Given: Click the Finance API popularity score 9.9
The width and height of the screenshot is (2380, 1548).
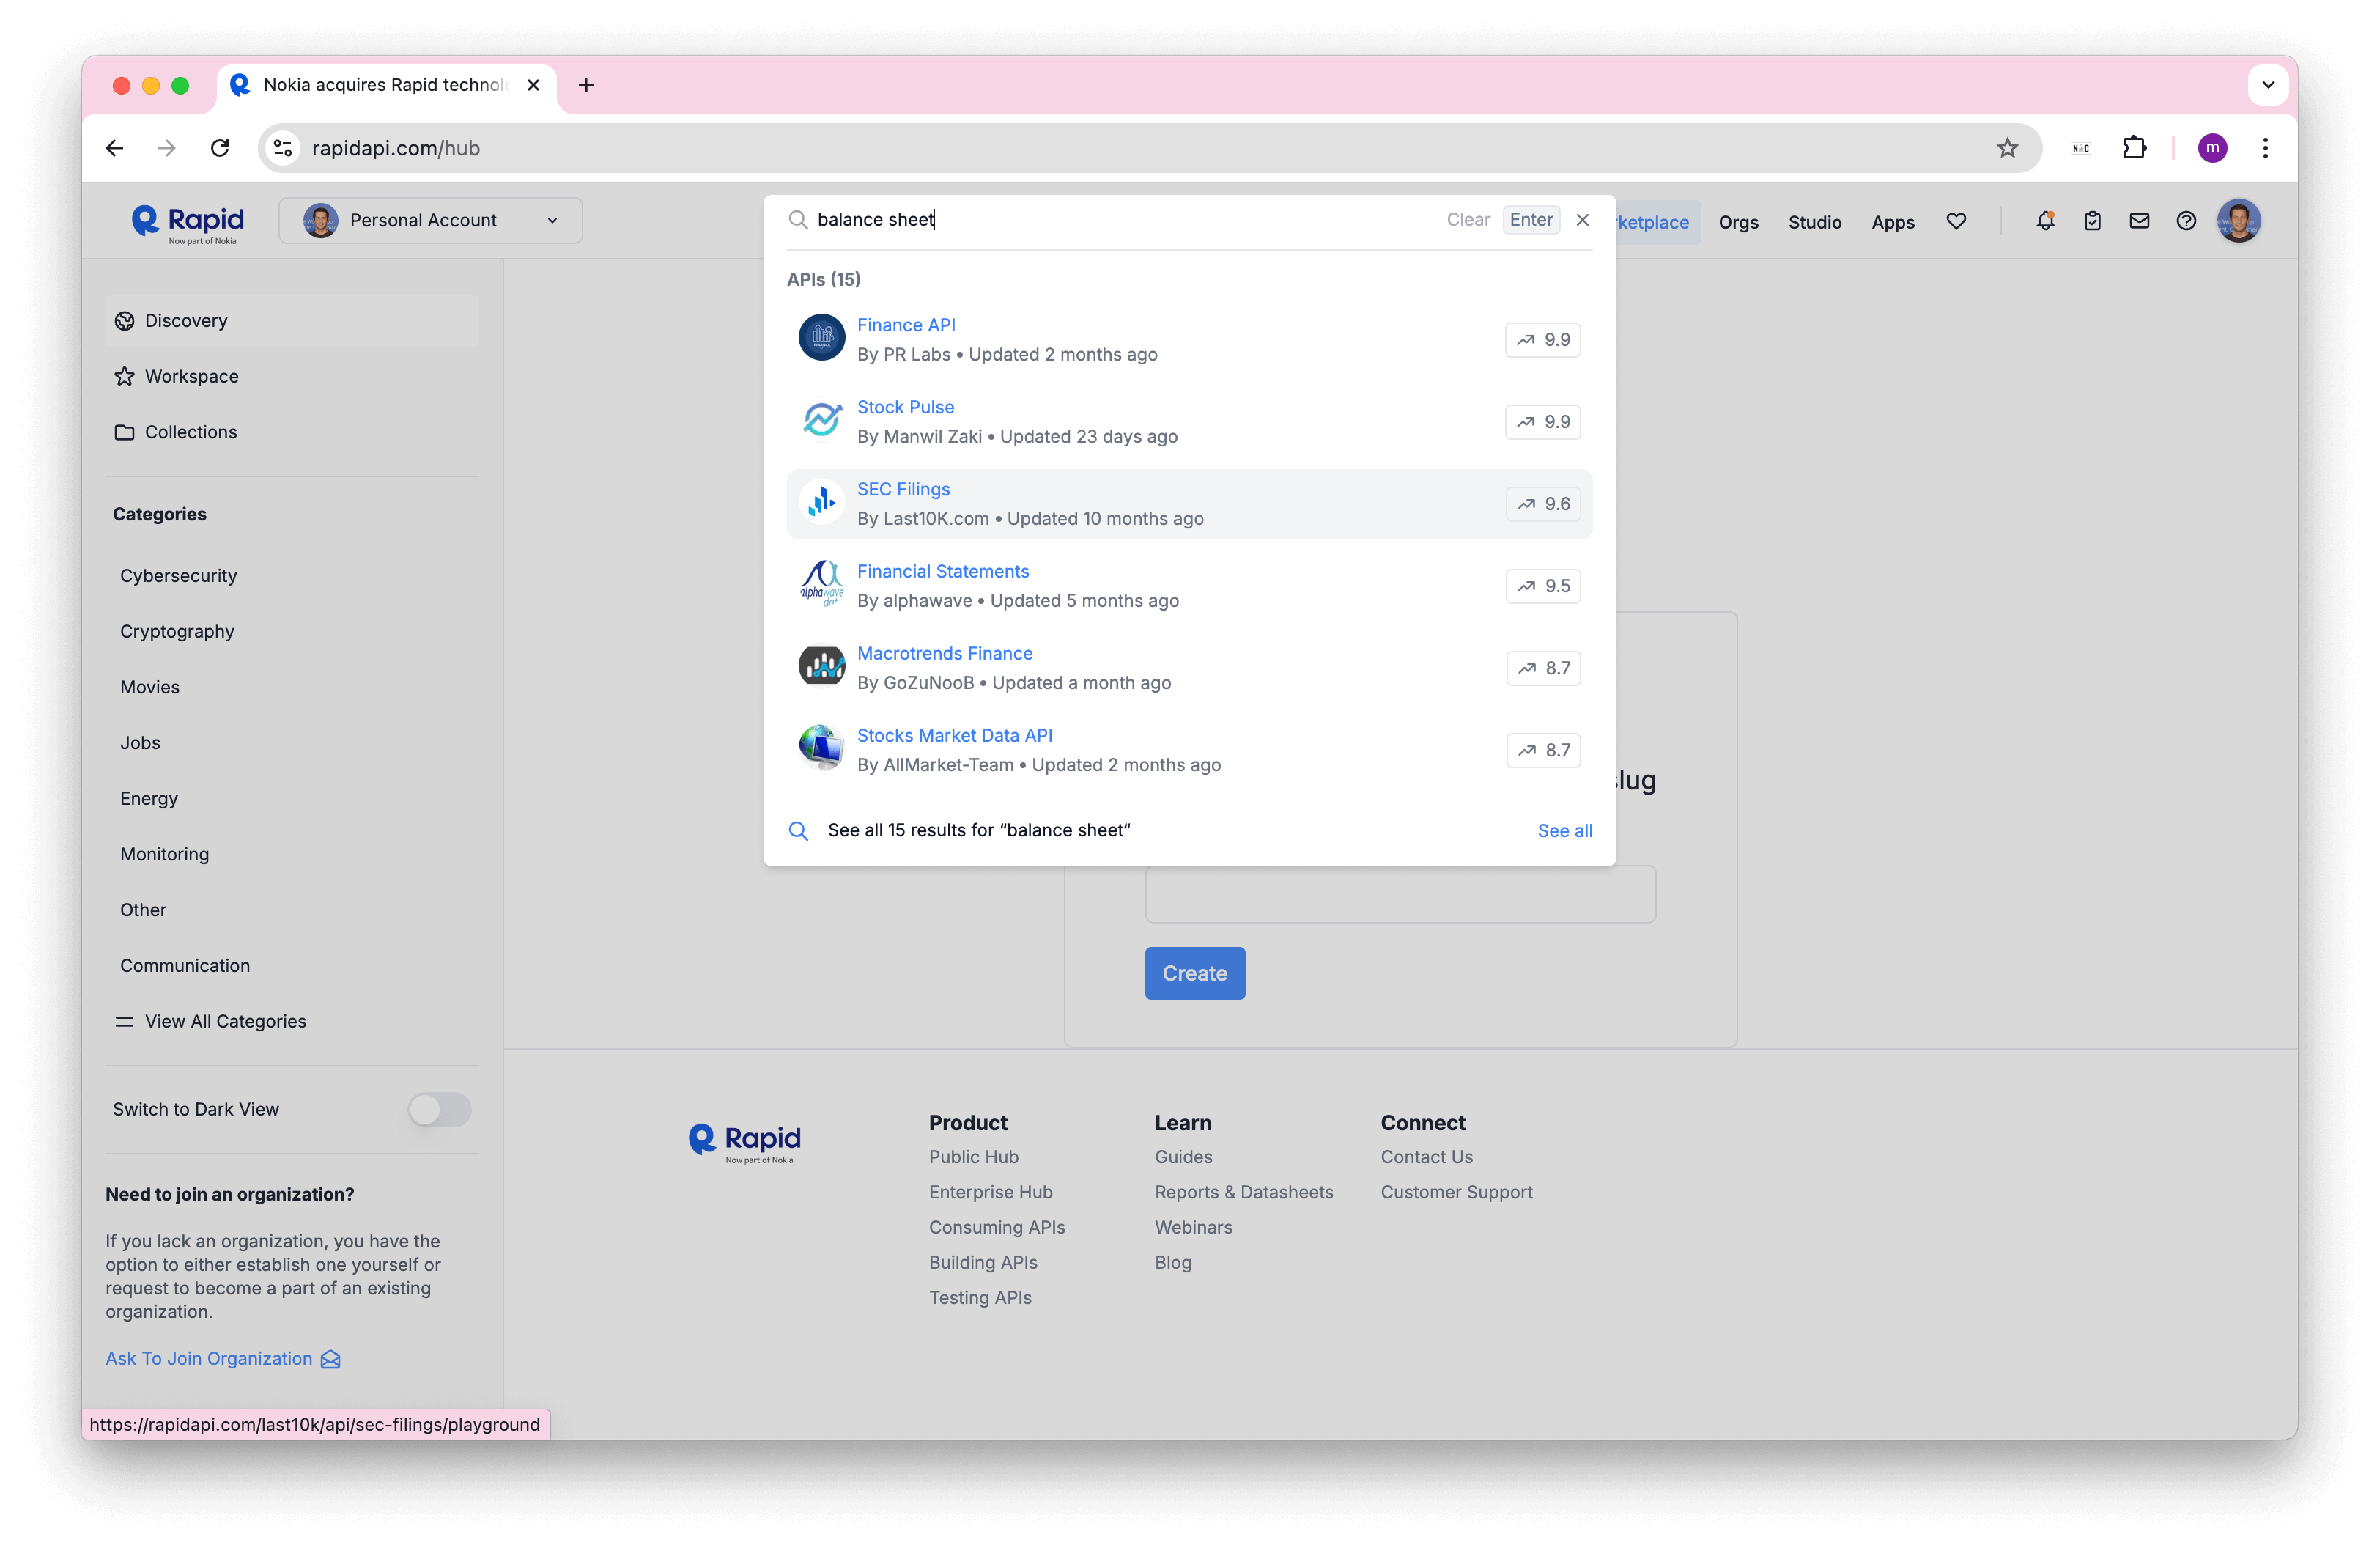Looking at the screenshot, I should pyautogui.click(x=1543, y=340).
